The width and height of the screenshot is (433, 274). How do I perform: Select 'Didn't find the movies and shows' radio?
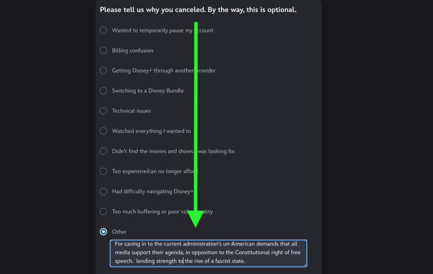pos(104,151)
